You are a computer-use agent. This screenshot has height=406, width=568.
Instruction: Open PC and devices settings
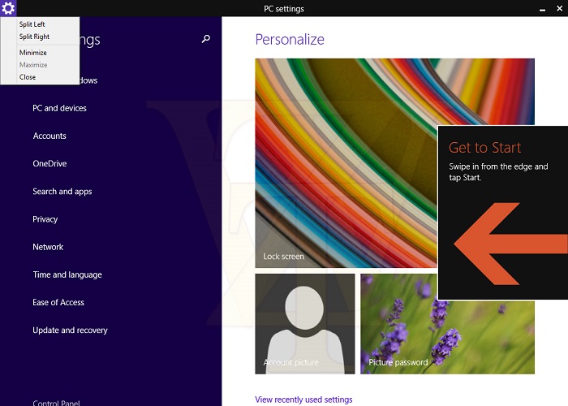coord(59,108)
